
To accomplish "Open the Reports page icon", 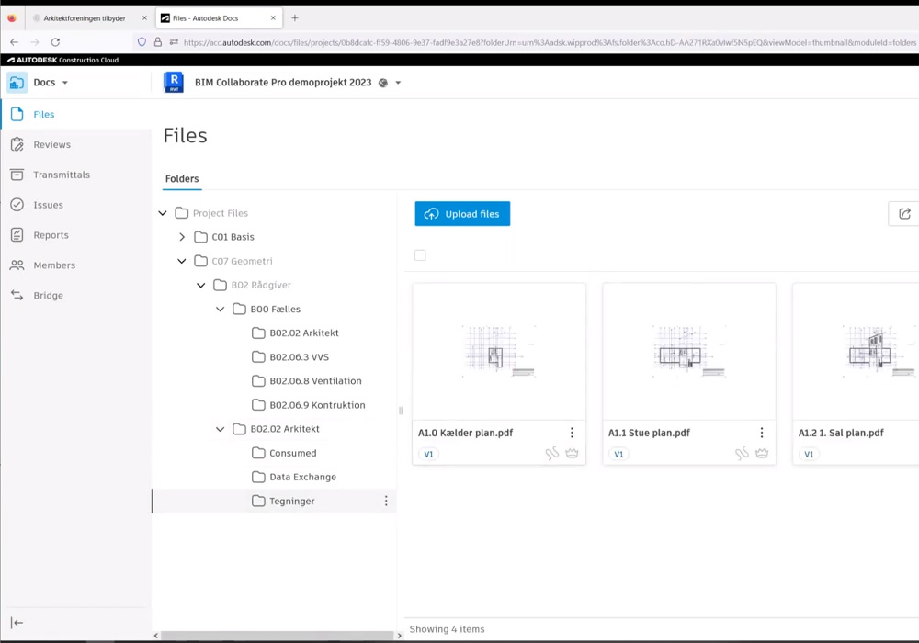I will (x=17, y=235).
